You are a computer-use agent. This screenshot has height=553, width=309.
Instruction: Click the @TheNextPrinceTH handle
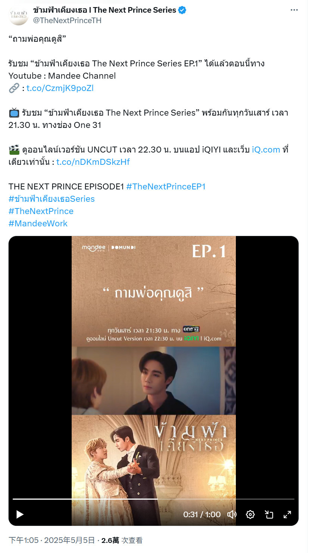point(67,20)
